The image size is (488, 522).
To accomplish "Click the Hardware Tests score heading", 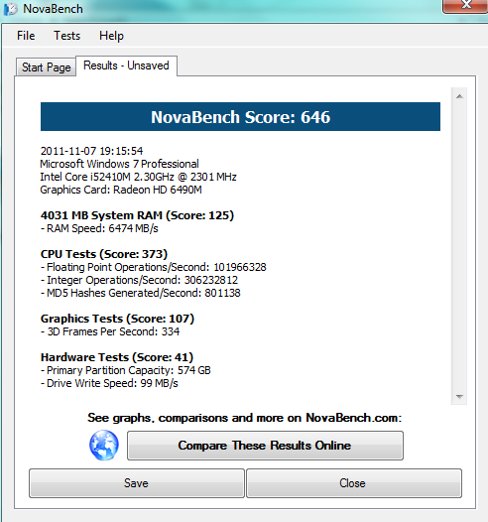I will (117, 357).
